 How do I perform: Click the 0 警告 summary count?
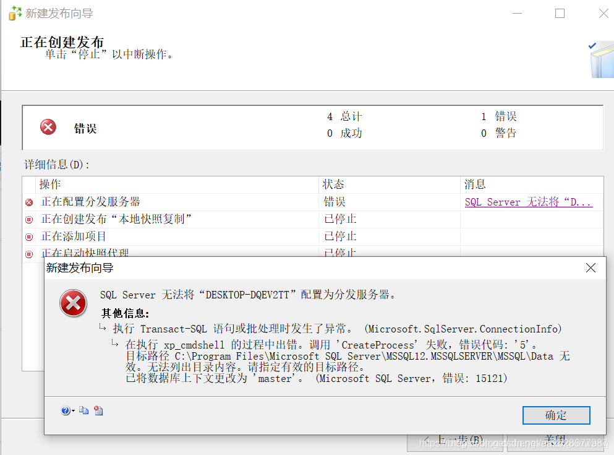(499, 133)
